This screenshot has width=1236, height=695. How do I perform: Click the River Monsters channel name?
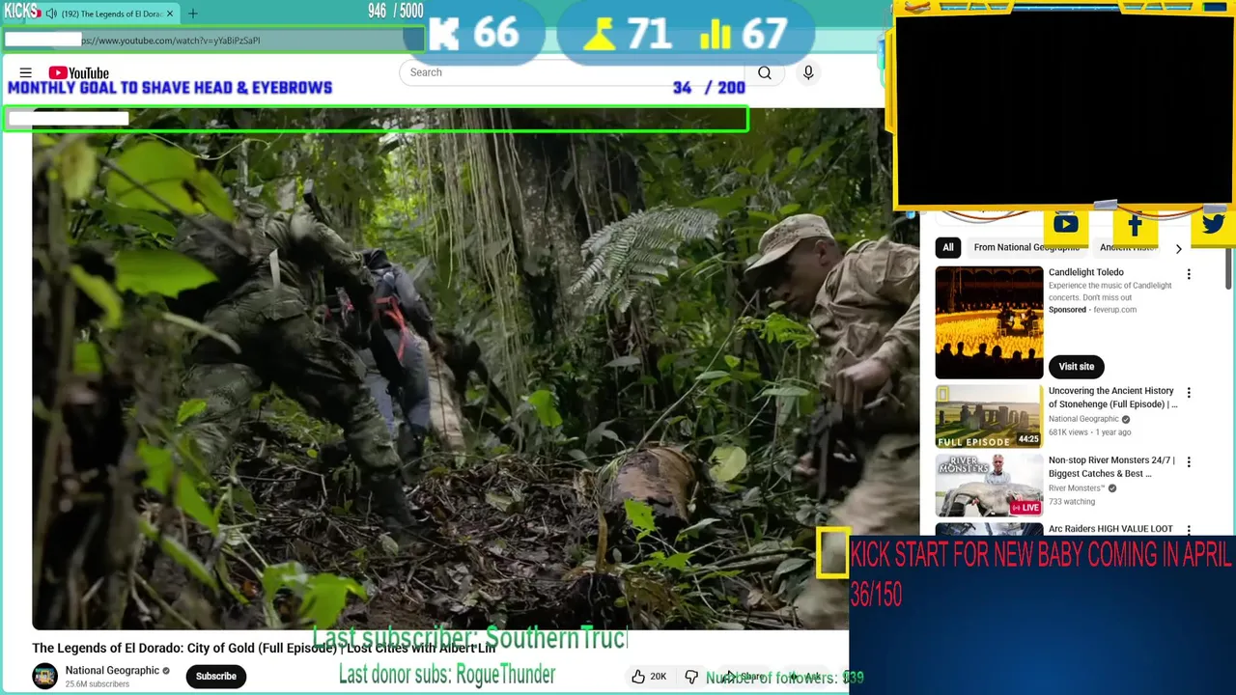point(1076,488)
